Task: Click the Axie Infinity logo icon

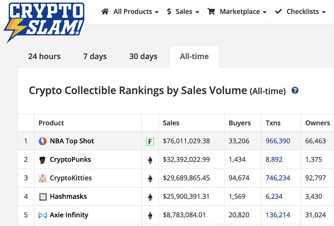Action: coord(43,215)
